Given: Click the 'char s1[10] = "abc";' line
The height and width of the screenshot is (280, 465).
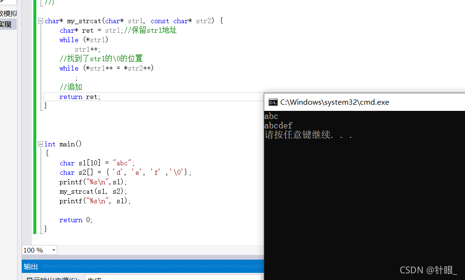Looking at the screenshot, I should click(x=97, y=163).
